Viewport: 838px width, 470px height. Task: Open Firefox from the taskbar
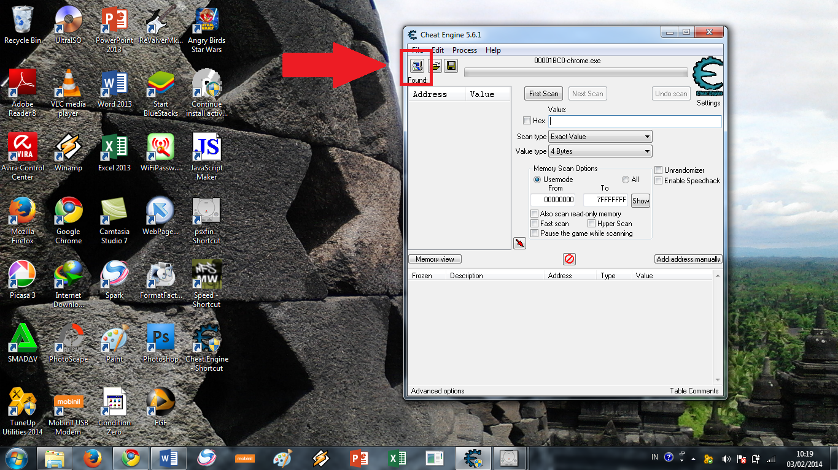(92, 458)
